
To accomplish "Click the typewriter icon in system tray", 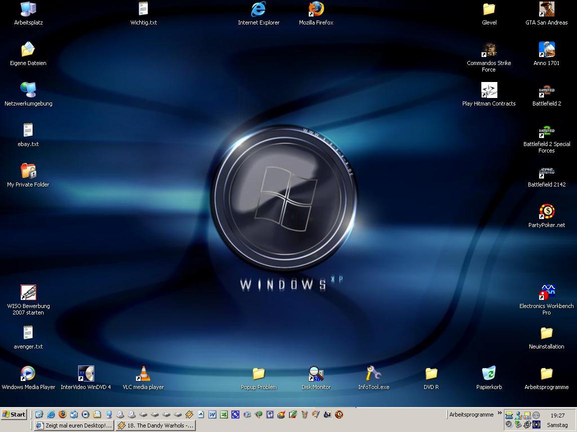I will click(509, 415).
